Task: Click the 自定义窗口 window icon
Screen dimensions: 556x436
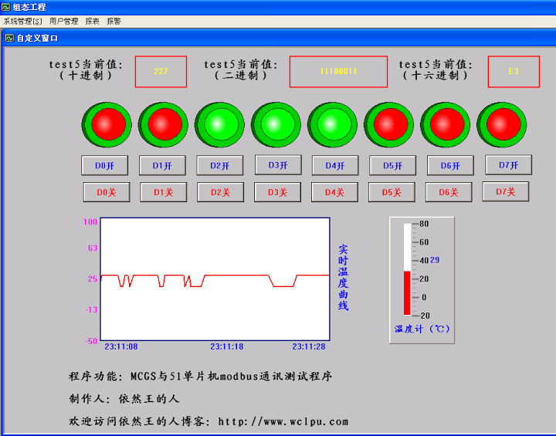Action: click(9, 38)
